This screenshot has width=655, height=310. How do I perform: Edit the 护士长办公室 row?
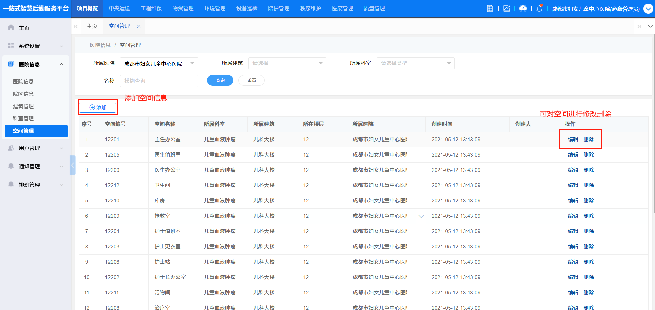point(573,277)
